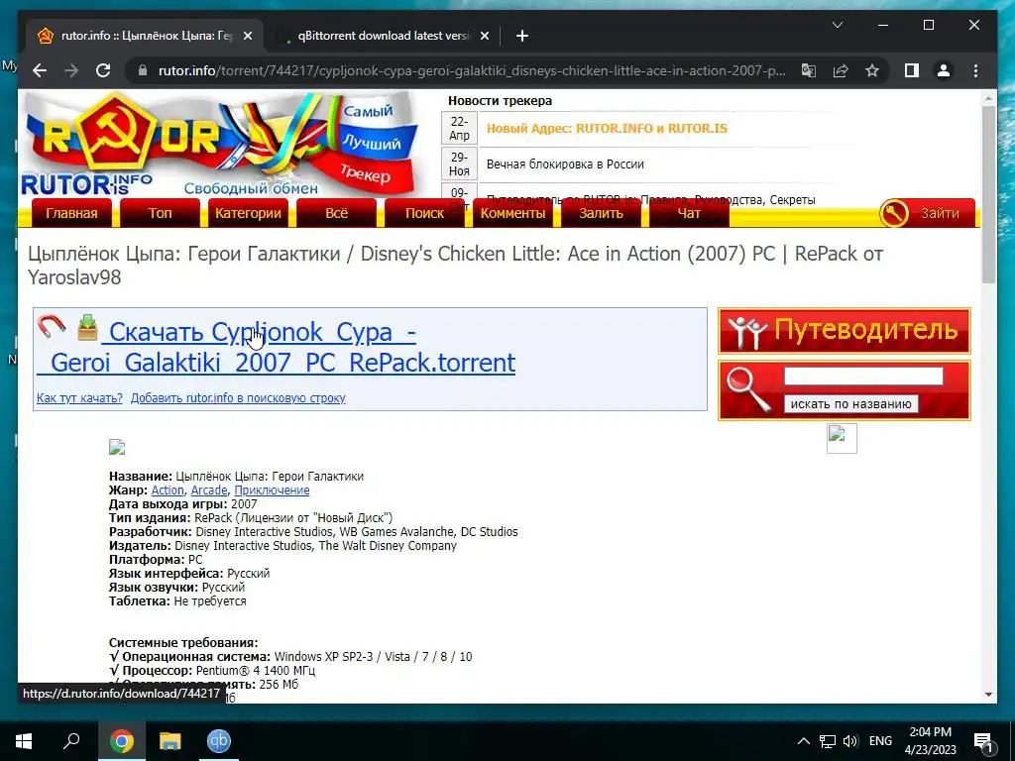The image size is (1015, 761).
Task: Reload the rutor.info page
Action: (x=103, y=70)
